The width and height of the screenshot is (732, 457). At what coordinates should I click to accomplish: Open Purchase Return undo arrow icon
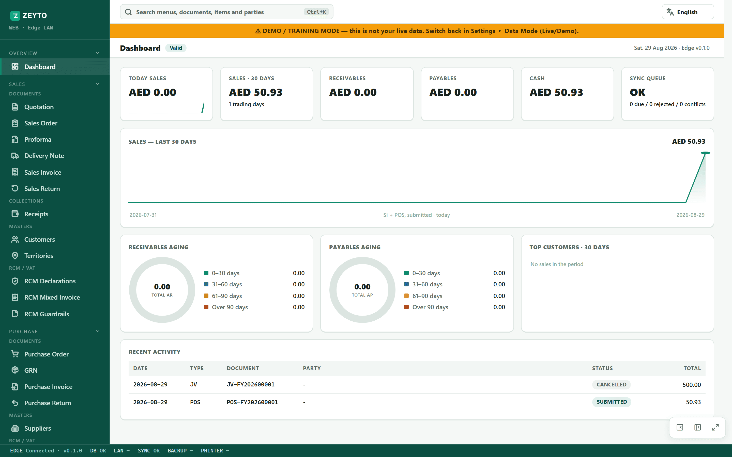click(x=15, y=403)
